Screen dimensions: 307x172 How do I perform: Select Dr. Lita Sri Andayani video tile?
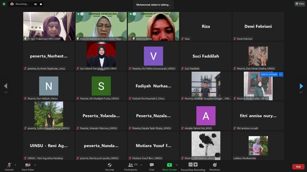[x=101, y=26]
